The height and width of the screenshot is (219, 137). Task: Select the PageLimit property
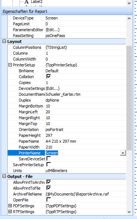(x=21, y=24)
